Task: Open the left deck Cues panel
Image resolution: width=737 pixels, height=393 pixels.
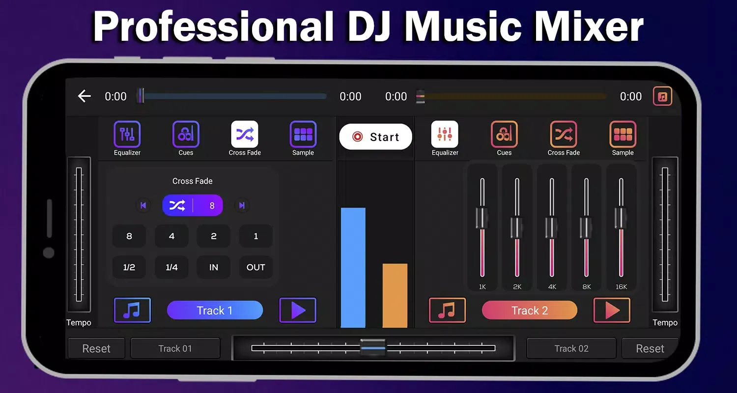Action: pos(186,135)
